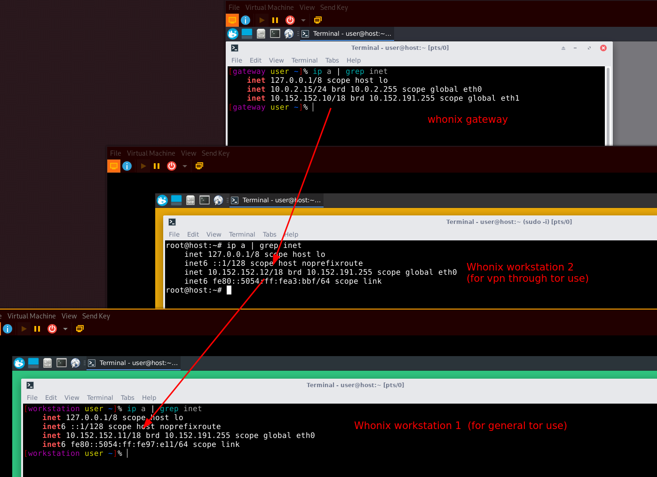
Task: Launch terminal emulator from workstation 1 panel
Action: pyautogui.click(x=62, y=363)
